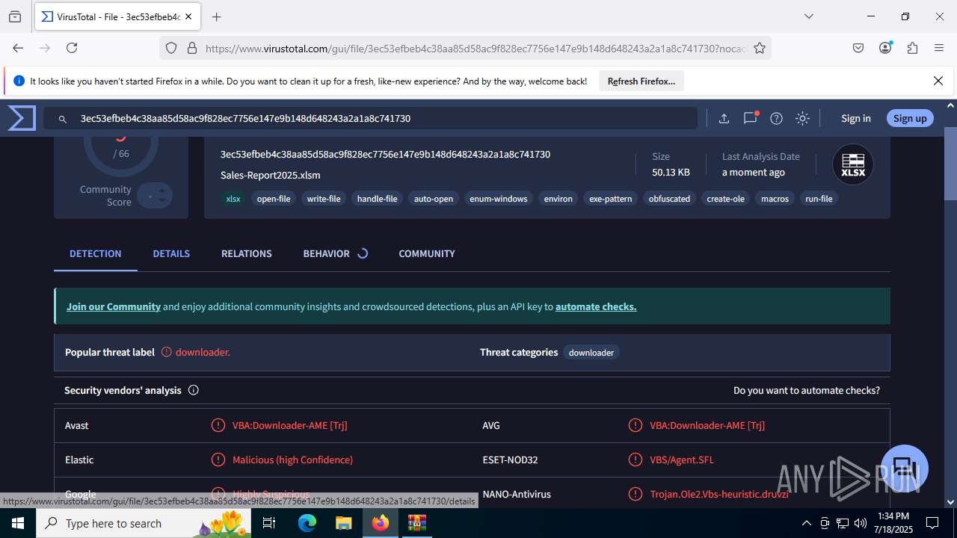Image resolution: width=957 pixels, height=538 pixels.
Task: Click the xlsx tag
Action: (x=233, y=199)
